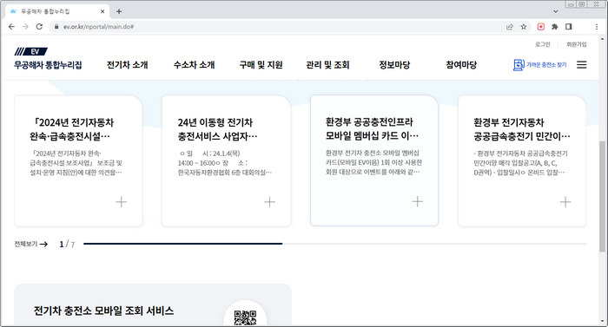Click the scrollbar up arrow
This screenshot has width=608, height=327.
[602, 39]
